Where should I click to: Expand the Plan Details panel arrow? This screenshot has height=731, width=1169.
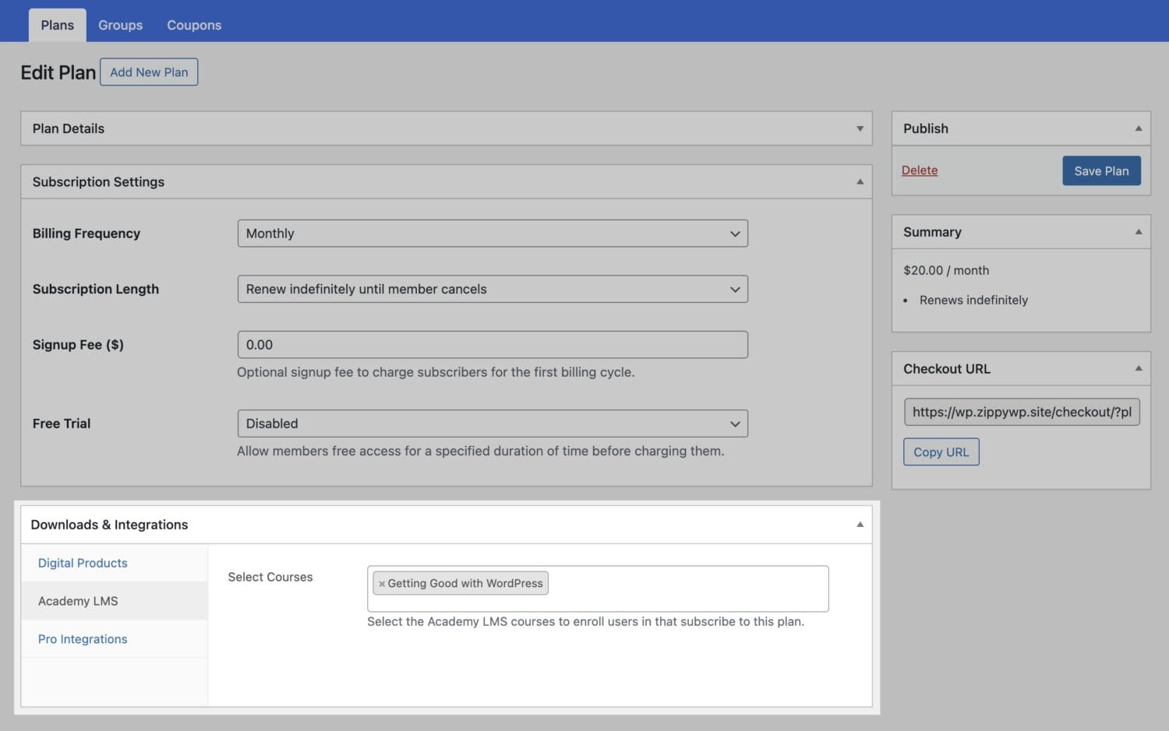click(860, 128)
